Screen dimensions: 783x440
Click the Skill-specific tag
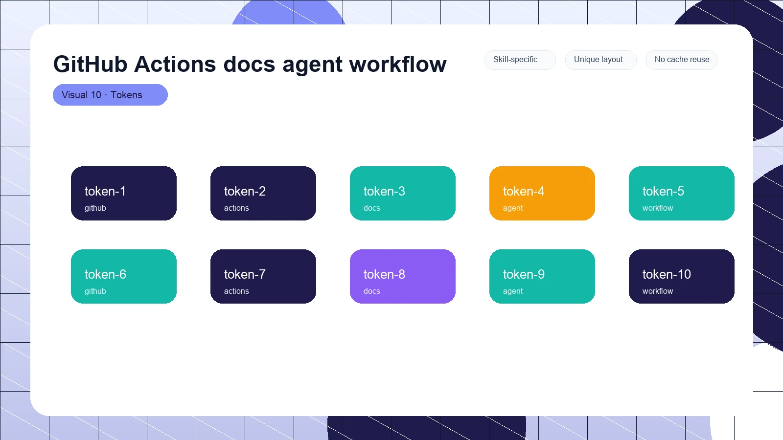click(520, 60)
